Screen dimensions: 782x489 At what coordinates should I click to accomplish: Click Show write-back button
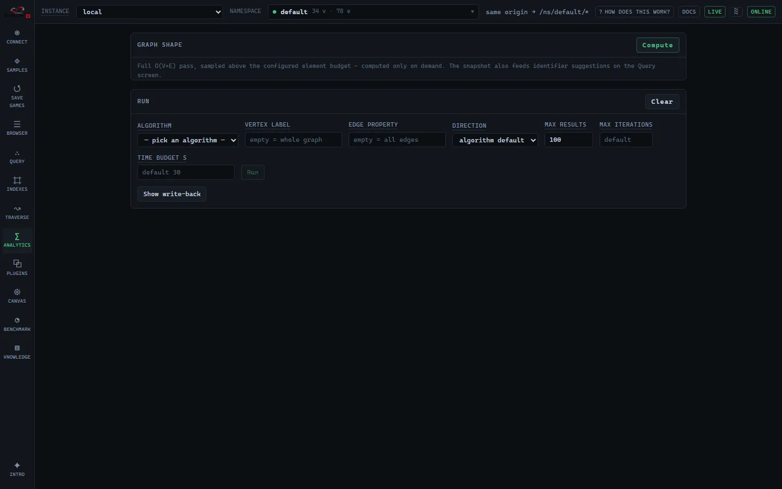(x=172, y=194)
